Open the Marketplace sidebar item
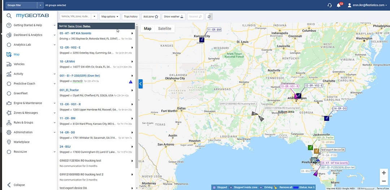 21,142
